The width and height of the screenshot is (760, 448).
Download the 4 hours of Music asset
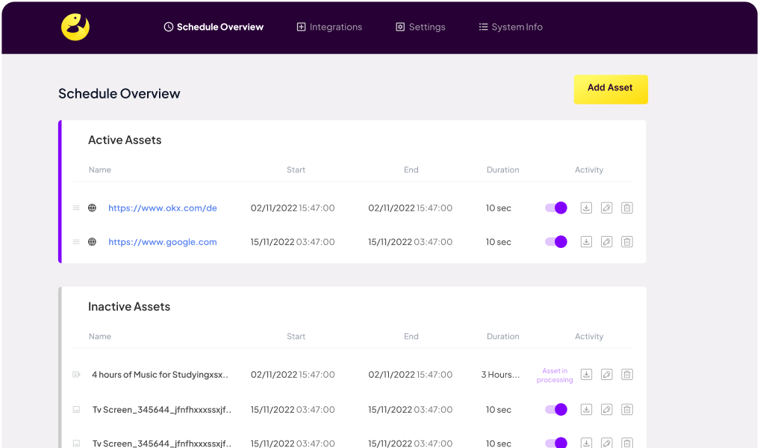586,375
